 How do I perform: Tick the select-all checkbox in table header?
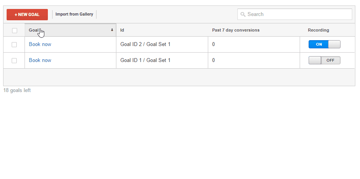(x=14, y=30)
